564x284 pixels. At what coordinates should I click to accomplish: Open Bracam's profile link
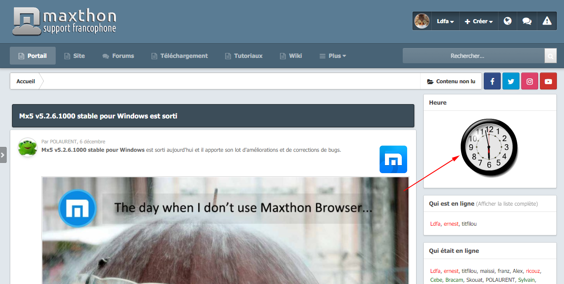[454, 280]
